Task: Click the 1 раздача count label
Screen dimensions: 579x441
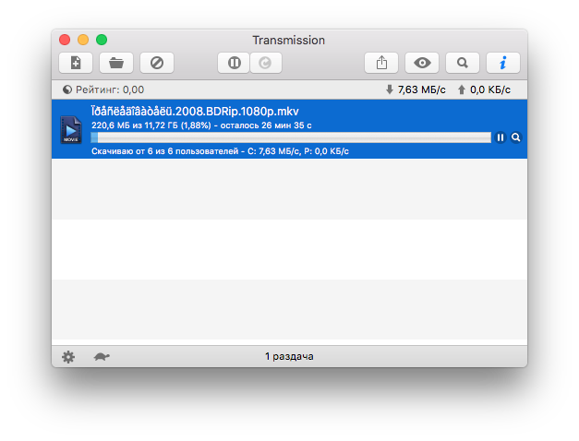Action: pos(289,356)
